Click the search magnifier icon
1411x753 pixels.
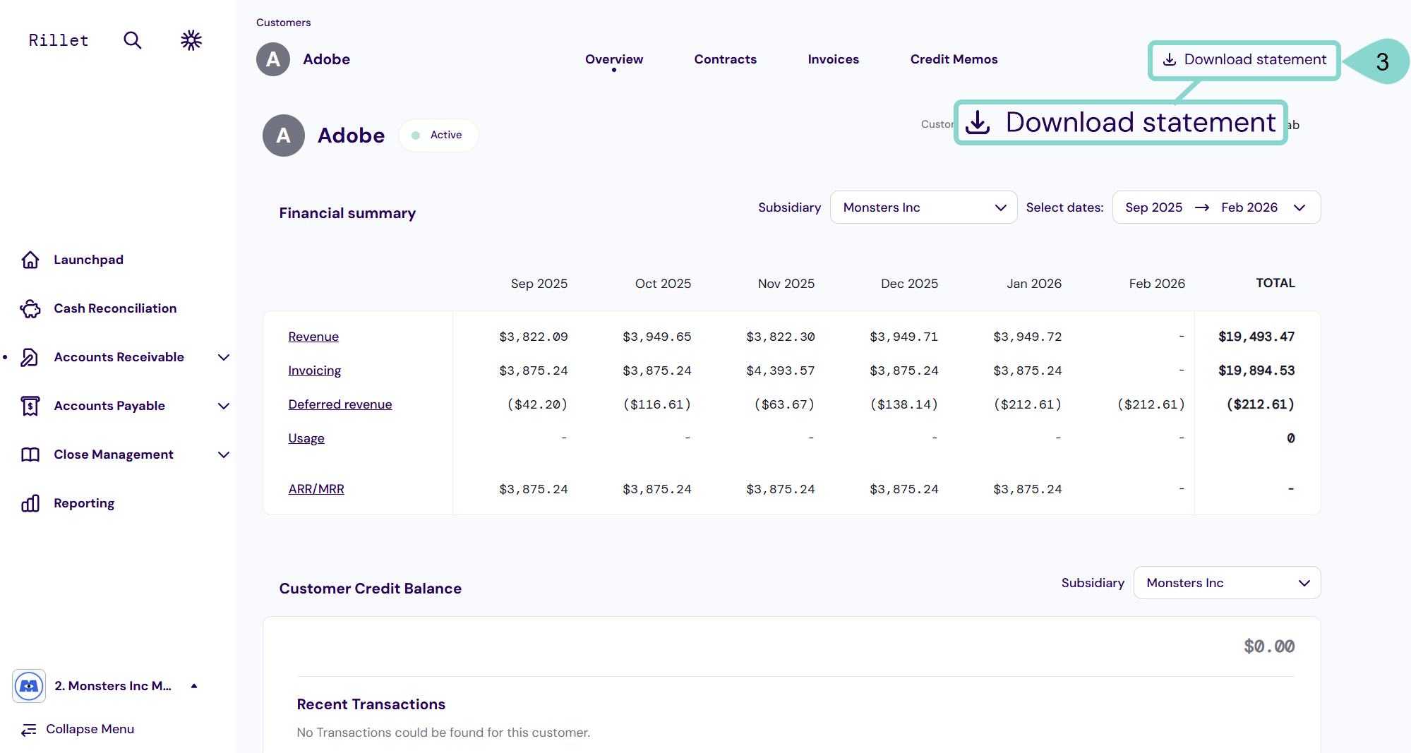132,40
